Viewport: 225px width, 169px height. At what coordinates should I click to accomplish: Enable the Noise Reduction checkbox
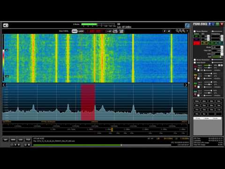[195, 60]
